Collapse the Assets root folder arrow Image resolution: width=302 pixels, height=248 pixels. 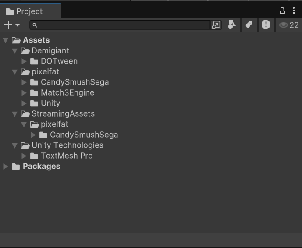click(x=5, y=40)
